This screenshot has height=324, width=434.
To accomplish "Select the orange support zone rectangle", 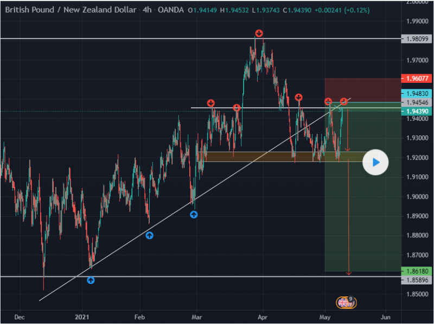I will (271, 157).
